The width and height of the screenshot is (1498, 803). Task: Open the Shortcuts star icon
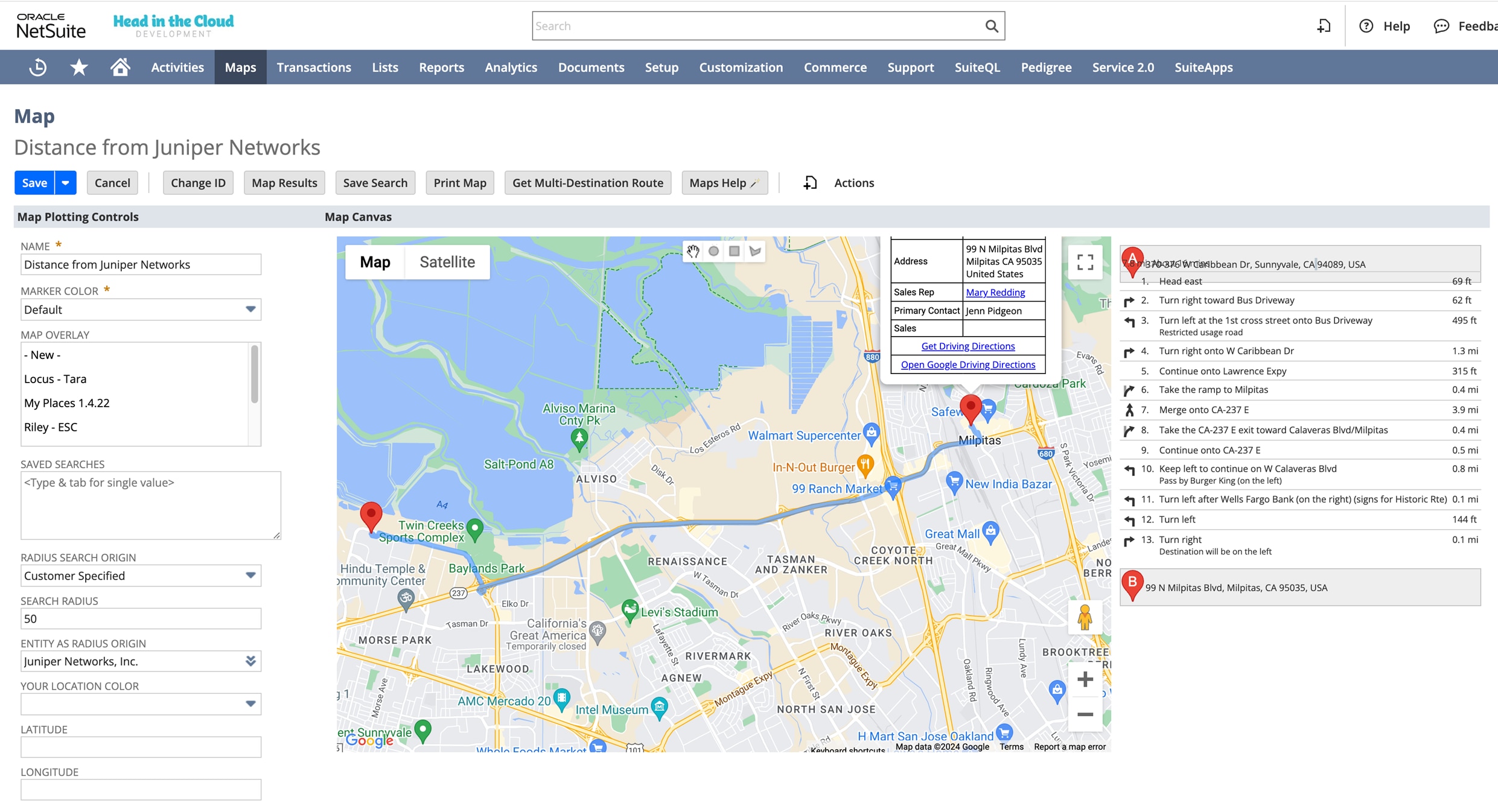[78, 67]
